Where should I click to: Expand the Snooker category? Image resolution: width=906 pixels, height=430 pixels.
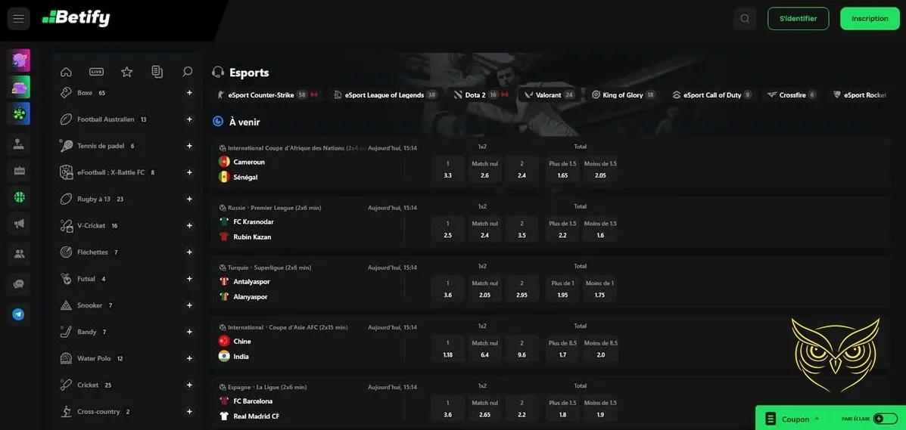click(x=189, y=305)
